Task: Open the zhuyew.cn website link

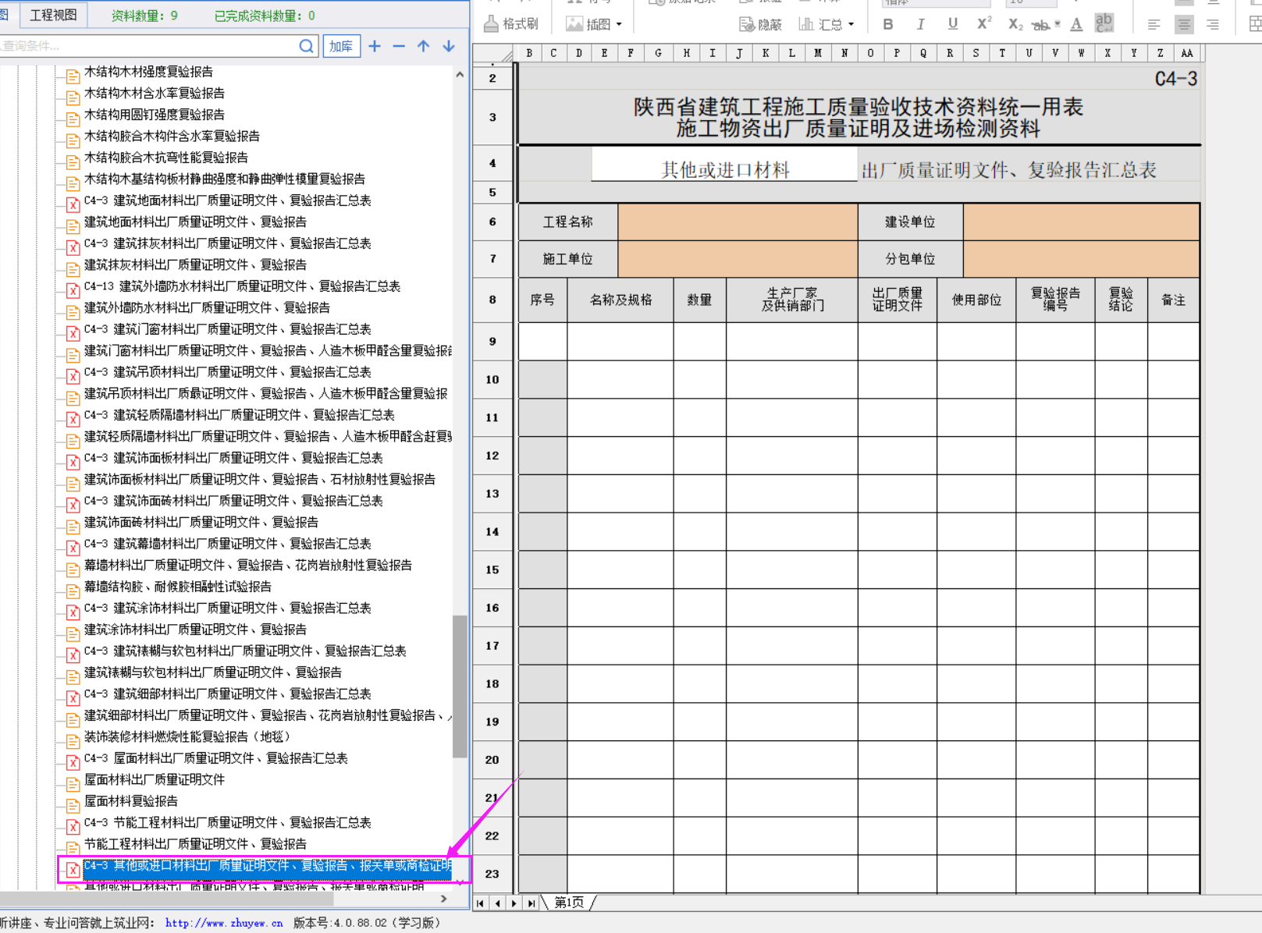Action: coord(224,923)
